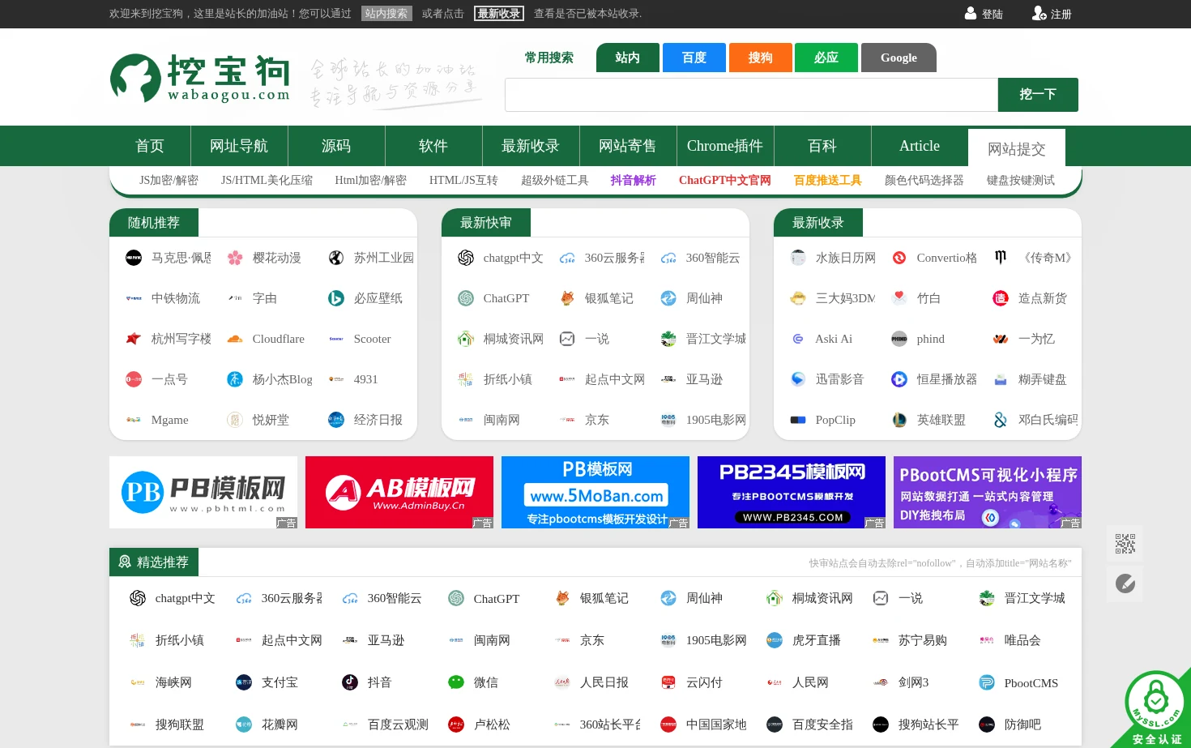Click the 云闪付 icon
This screenshot has height=748, width=1191.
(668, 682)
